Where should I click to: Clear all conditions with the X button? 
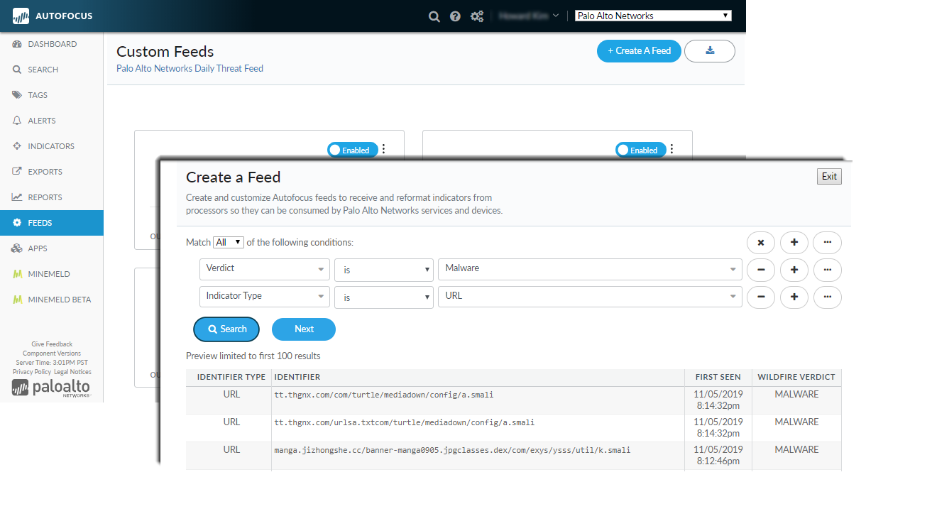coord(760,243)
